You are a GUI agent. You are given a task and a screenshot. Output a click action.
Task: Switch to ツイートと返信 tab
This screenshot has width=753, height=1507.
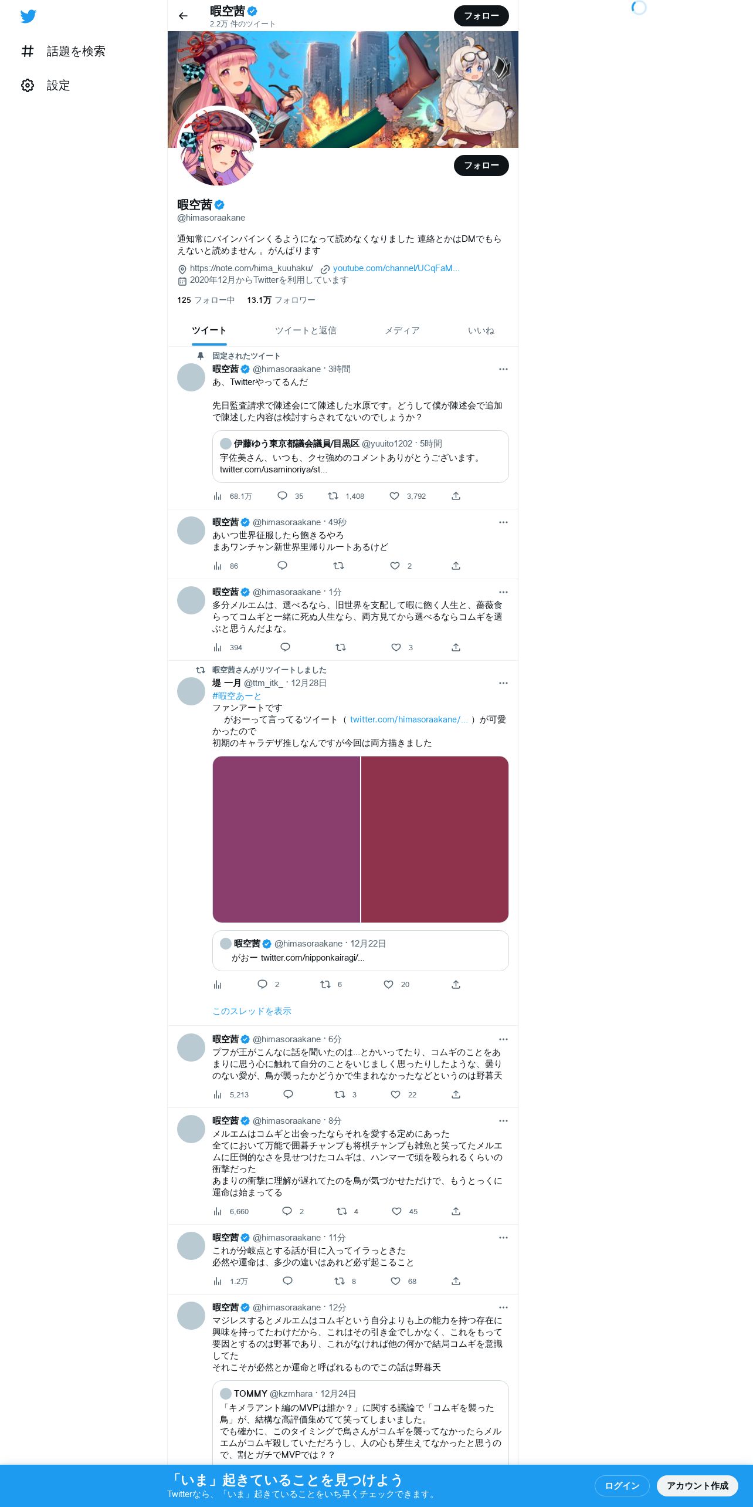[x=306, y=330]
